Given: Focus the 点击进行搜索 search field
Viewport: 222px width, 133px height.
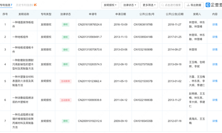Looking at the screenshot, I should [171, 5].
